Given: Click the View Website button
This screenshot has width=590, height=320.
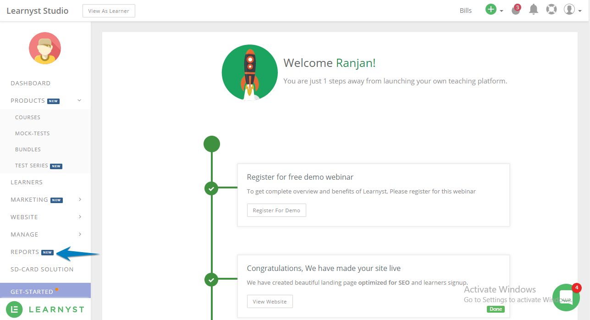Looking at the screenshot, I should 270,302.
